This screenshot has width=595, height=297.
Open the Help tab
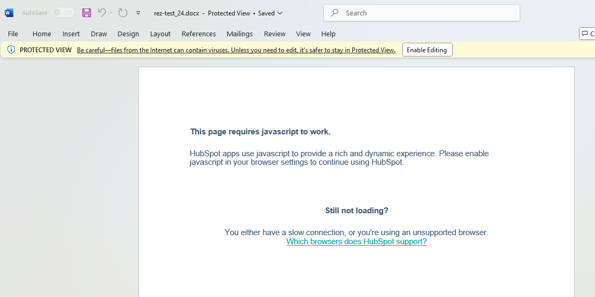[328, 34]
